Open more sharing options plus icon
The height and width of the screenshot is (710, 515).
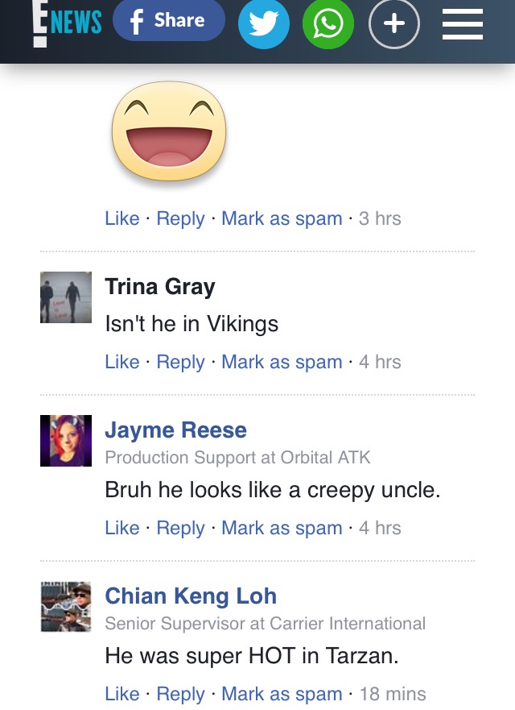(x=394, y=23)
